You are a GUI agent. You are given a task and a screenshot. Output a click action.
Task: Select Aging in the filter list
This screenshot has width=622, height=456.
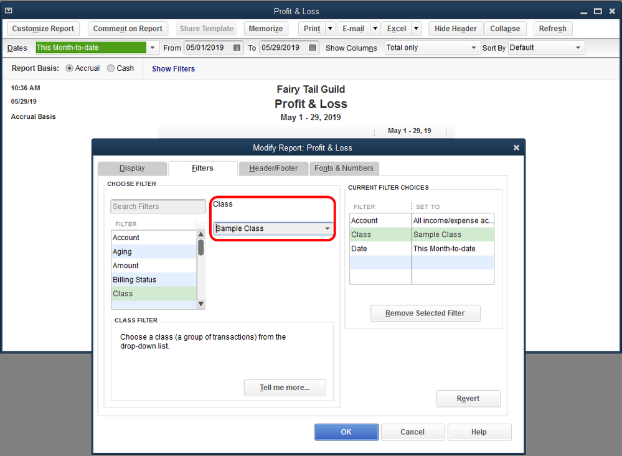click(154, 251)
